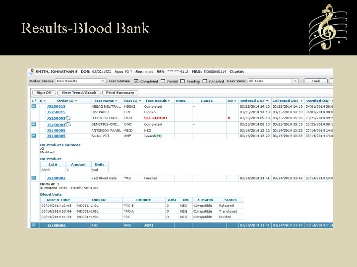This screenshot has width=357, height=267.
Task: Click the Hidden result on the HIV RAPID row
Action: coord(150,112)
